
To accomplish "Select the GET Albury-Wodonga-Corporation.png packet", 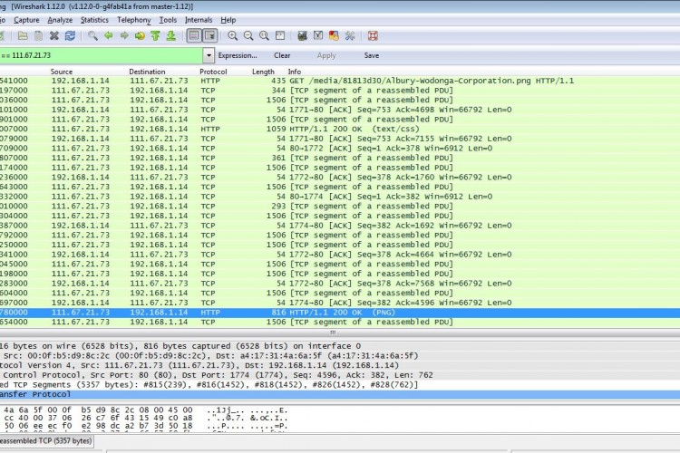I will pos(340,81).
